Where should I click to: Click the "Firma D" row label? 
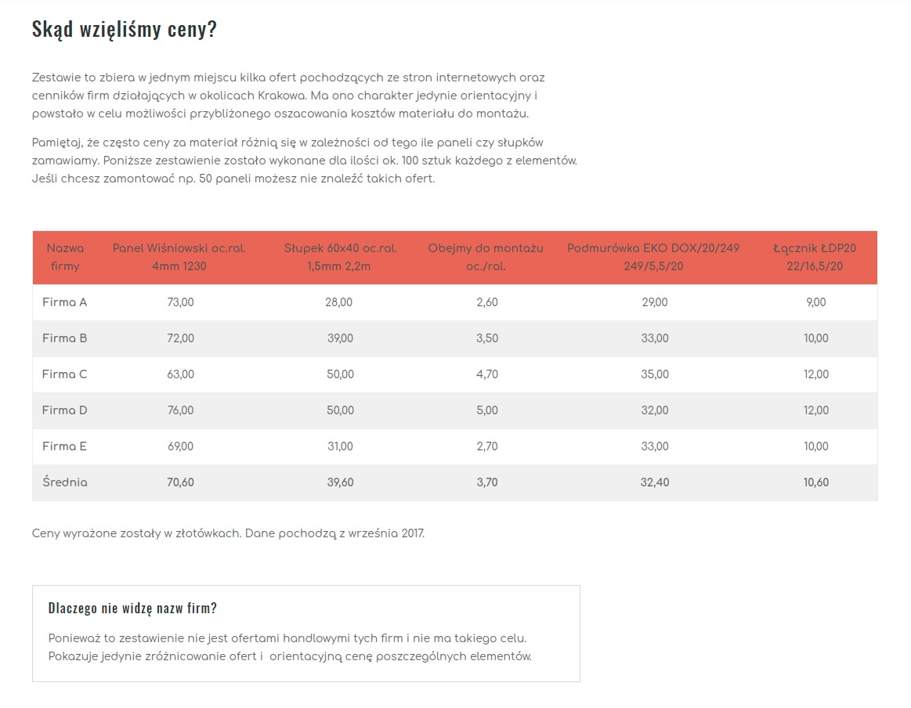pyautogui.click(x=65, y=410)
